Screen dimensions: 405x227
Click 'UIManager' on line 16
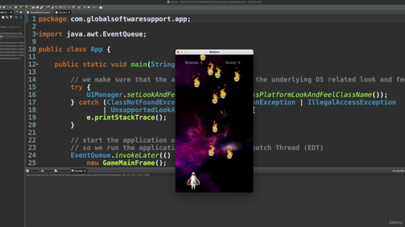pyautogui.click(x=104, y=95)
